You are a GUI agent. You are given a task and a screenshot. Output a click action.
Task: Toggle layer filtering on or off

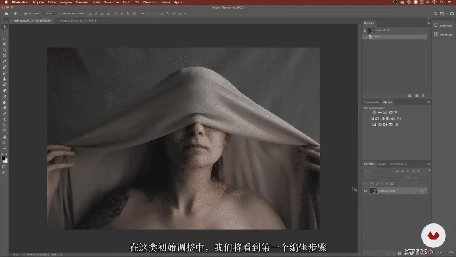point(429,170)
